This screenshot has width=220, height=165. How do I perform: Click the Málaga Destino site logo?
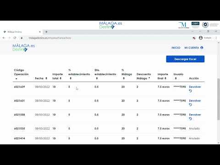(24, 48)
